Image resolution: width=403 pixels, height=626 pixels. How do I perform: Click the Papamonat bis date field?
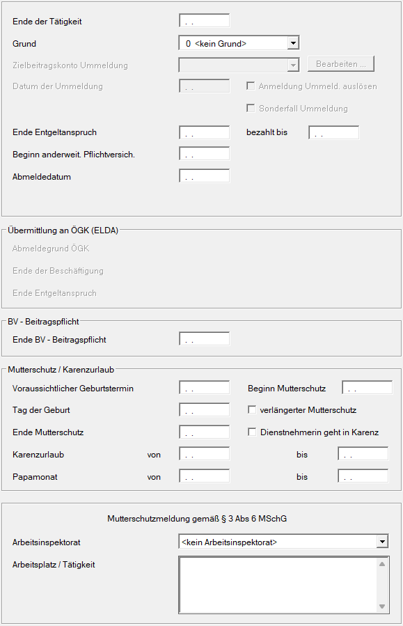(x=363, y=476)
